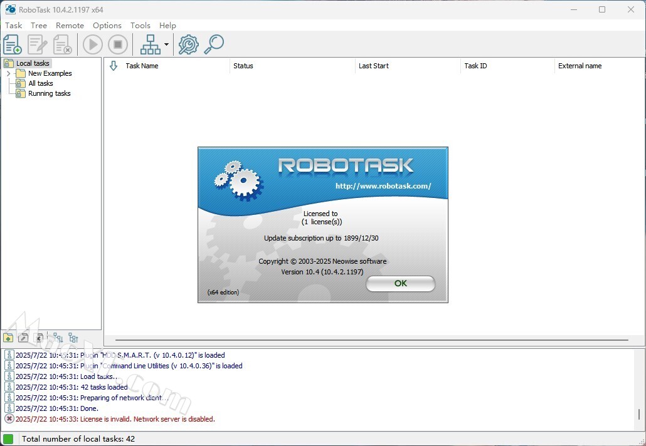The image size is (646, 446).
Task: Select the New Examples folder
Action: click(50, 73)
